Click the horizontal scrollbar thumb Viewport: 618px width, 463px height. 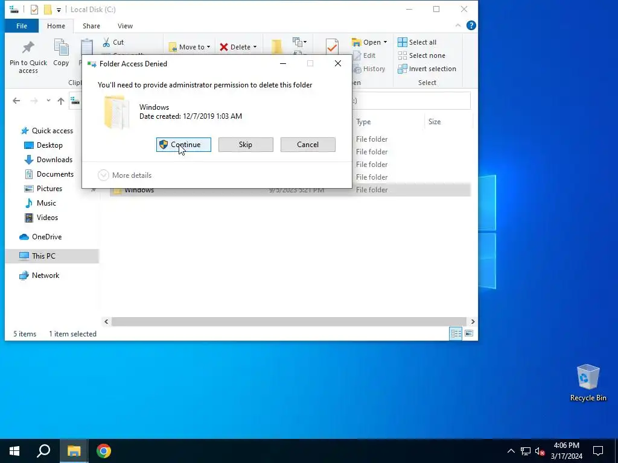(289, 322)
